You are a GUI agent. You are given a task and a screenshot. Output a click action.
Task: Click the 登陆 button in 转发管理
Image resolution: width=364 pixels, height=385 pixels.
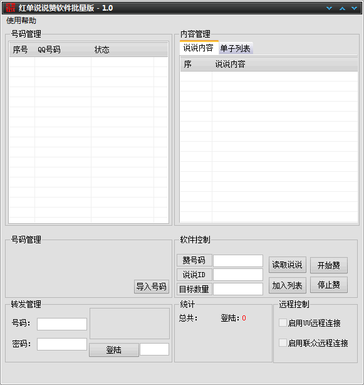coord(114,350)
